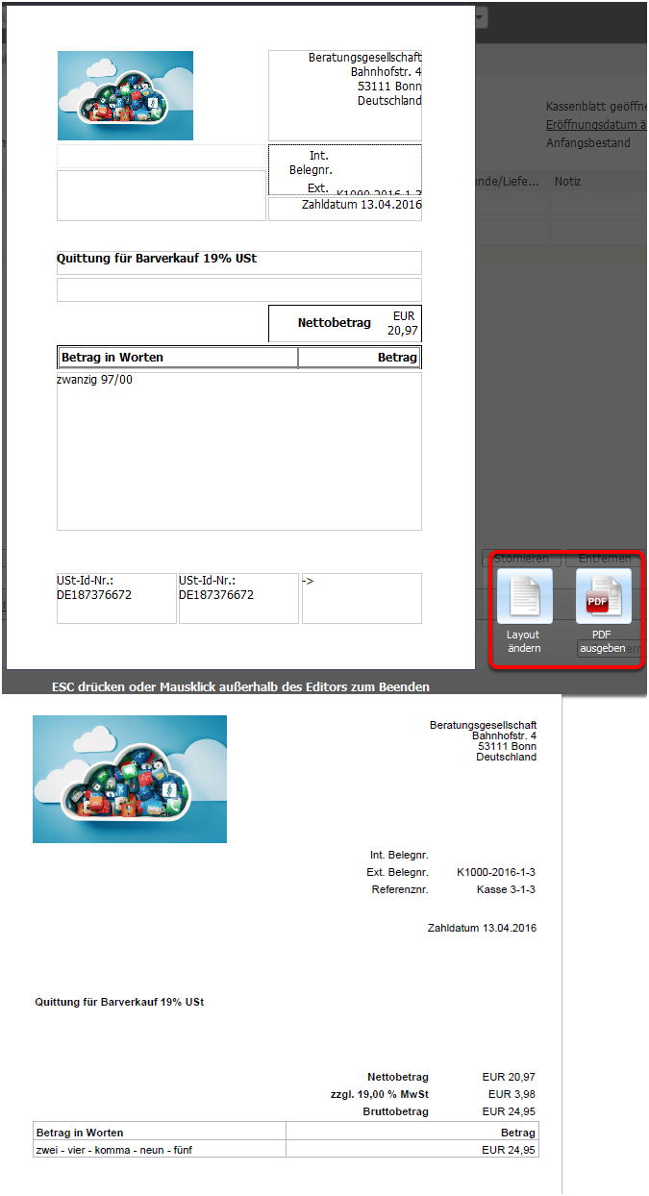Open the Eröffnungsdatum ändern link

coord(596,125)
